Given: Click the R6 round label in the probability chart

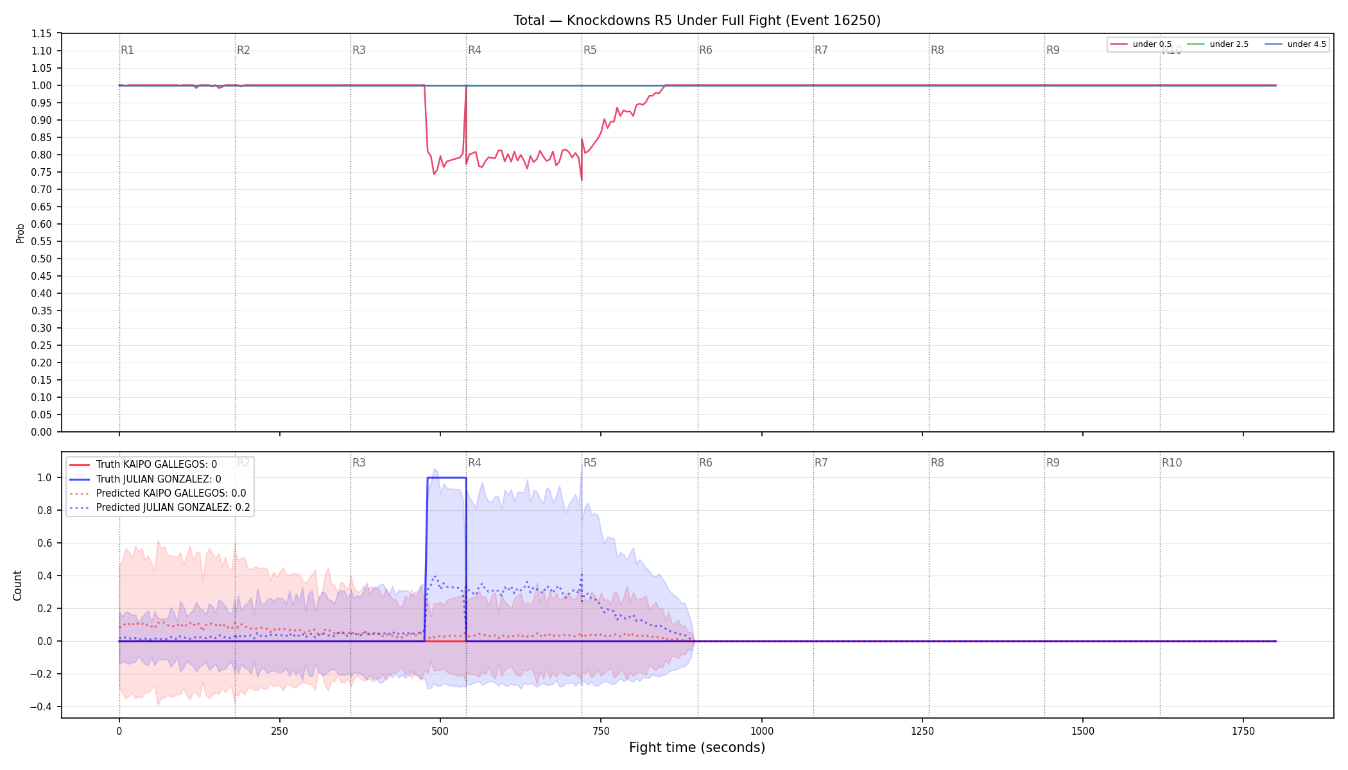Looking at the screenshot, I should pos(705,50).
